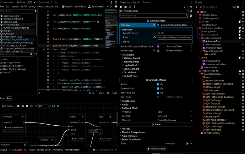Open the Shader Editor bottom panel
This screenshot has width=245, height=154.
[44, 150]
